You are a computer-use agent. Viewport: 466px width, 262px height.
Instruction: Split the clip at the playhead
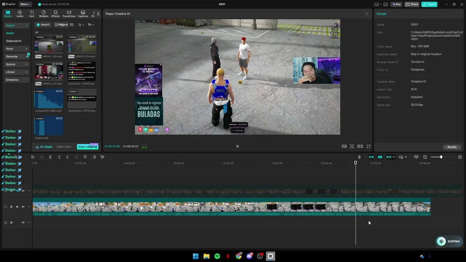click(x=50, y=157)
